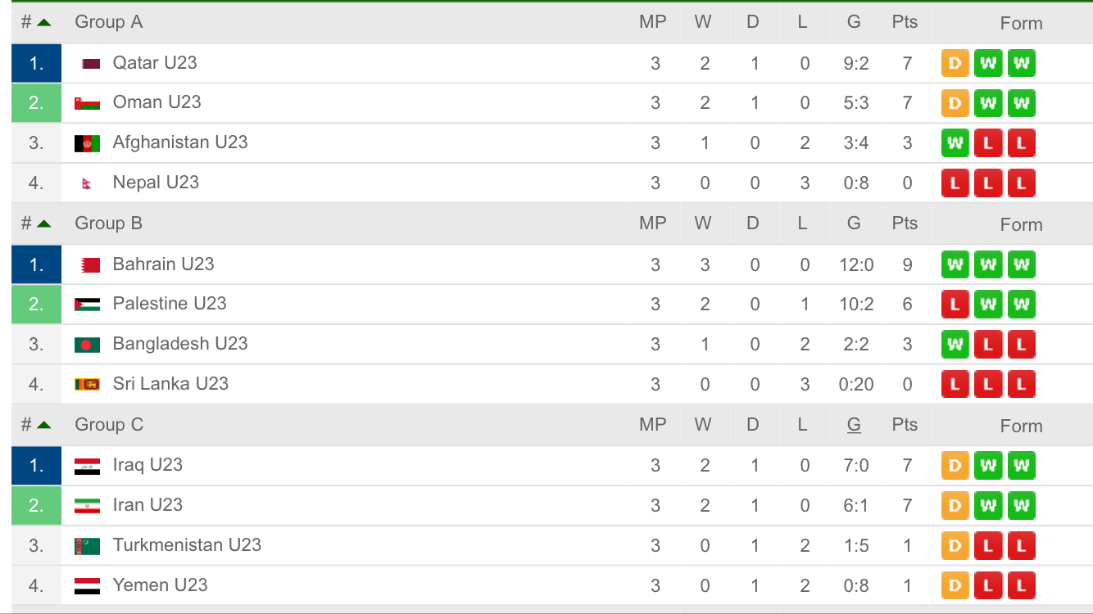1093x614 pixels.
Task: Click the Oman U23 flag icon
Action: (87, 103)
